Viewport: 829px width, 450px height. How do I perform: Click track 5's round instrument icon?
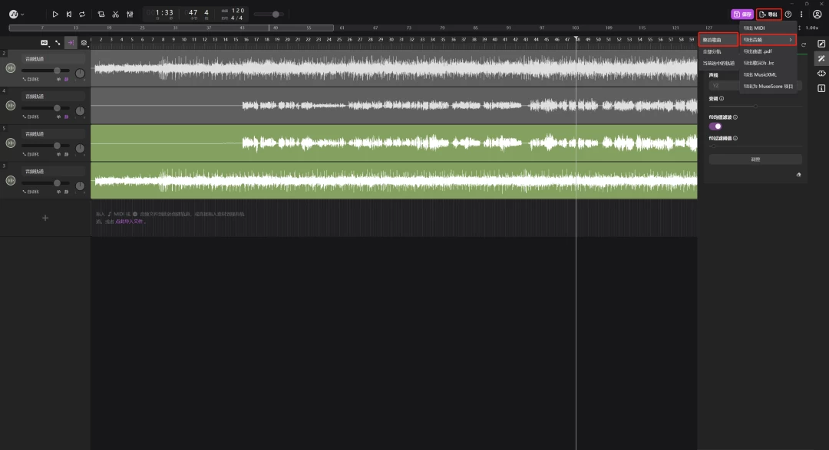(11, 143)
